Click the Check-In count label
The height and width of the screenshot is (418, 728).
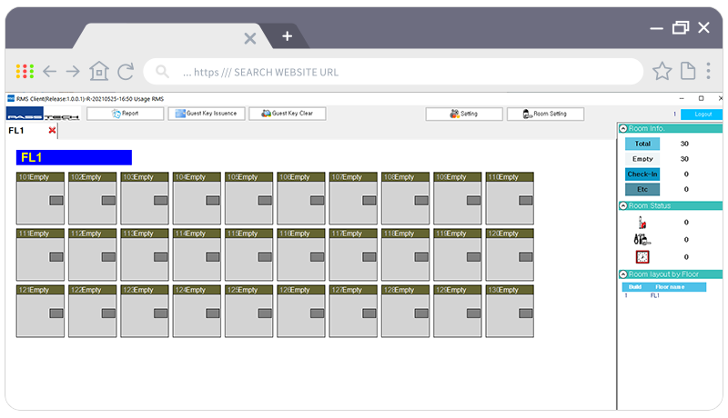tap(642, 174)
